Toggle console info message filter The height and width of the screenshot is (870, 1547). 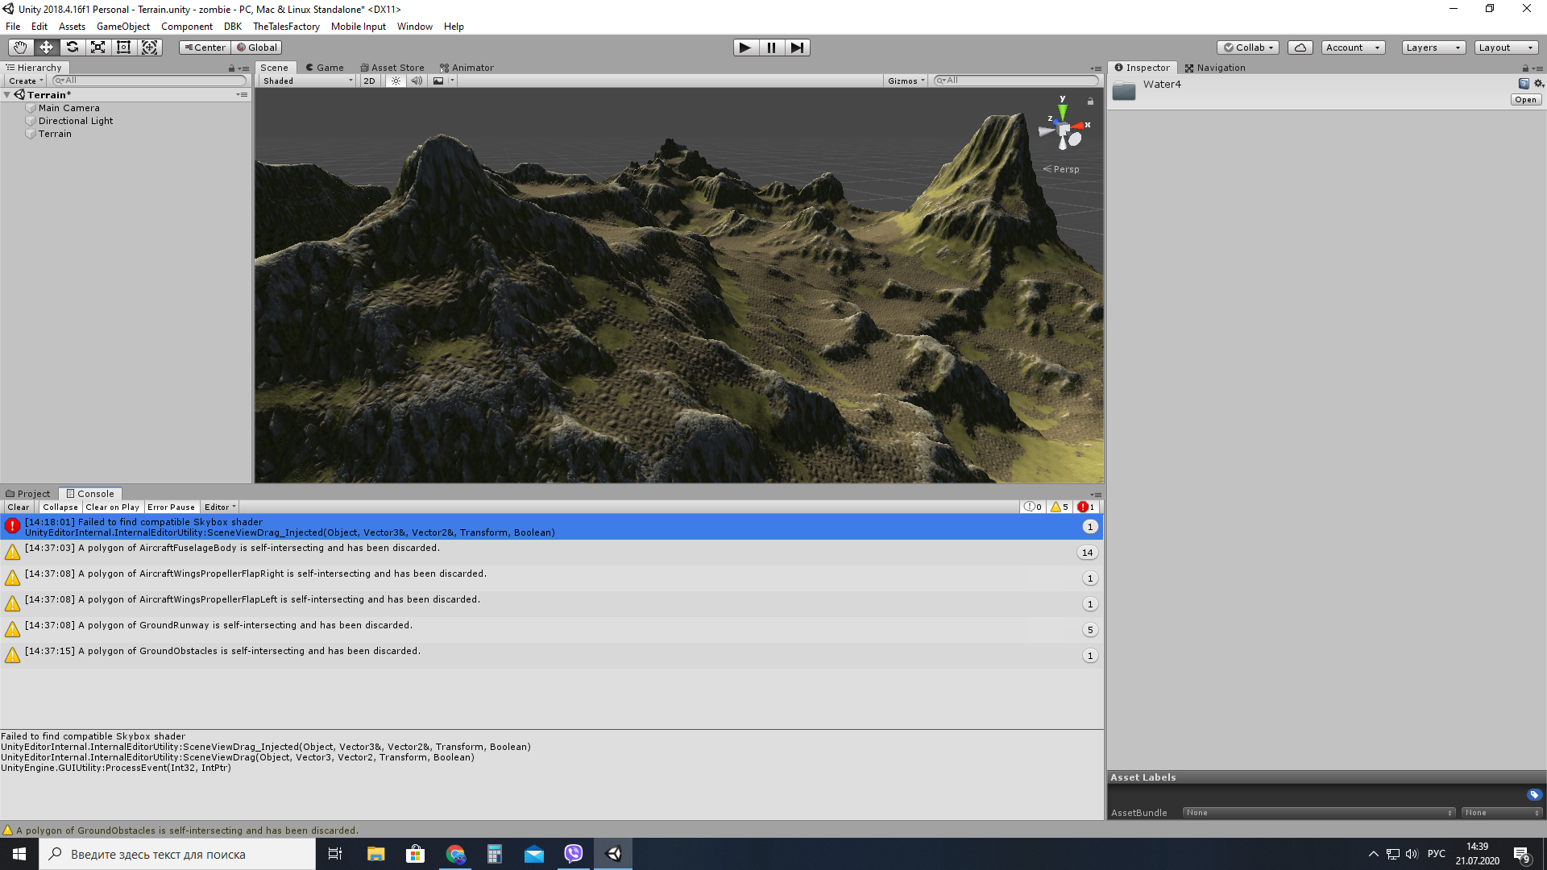1033,507
